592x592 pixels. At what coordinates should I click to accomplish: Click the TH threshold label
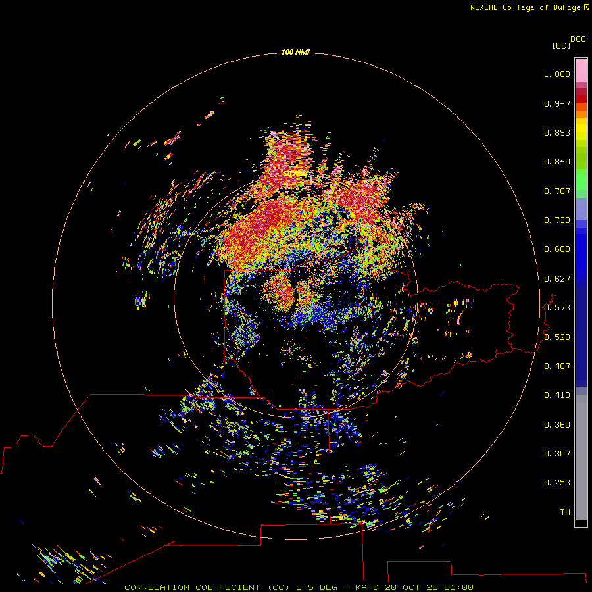(565, 512)
